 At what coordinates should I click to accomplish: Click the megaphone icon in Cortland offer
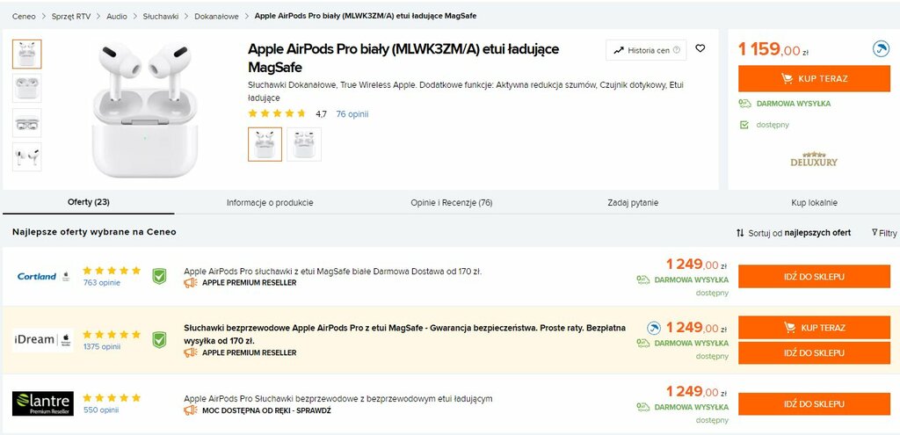190,283
